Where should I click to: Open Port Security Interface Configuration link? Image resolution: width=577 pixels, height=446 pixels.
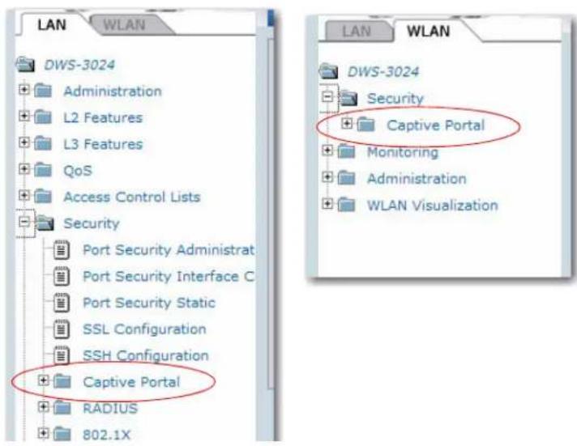coord(169,276)
